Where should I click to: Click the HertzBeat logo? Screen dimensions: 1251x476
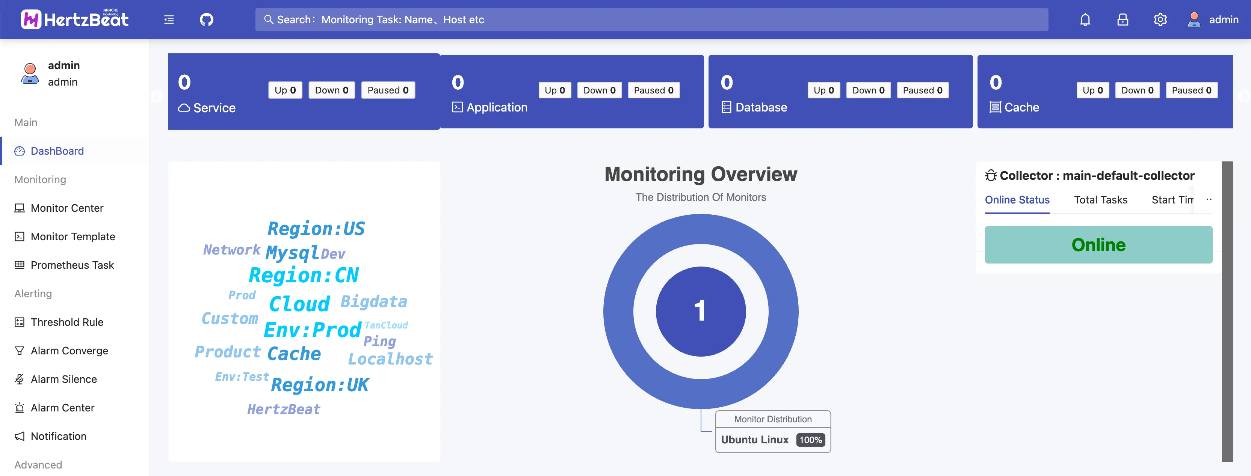coord(75,20)
